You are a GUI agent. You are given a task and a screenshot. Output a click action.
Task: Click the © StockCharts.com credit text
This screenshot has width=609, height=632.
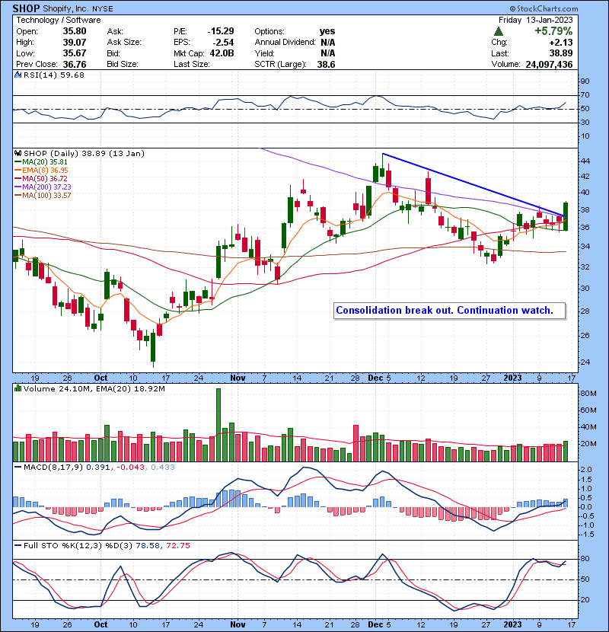click(x=544, y=8)
